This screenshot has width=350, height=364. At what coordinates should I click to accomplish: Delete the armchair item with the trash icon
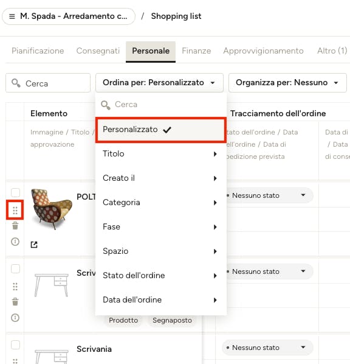click(15, 225)
